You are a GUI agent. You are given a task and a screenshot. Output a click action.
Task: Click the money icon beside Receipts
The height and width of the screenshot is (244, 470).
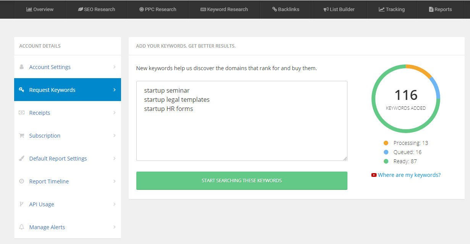(22, 112)
